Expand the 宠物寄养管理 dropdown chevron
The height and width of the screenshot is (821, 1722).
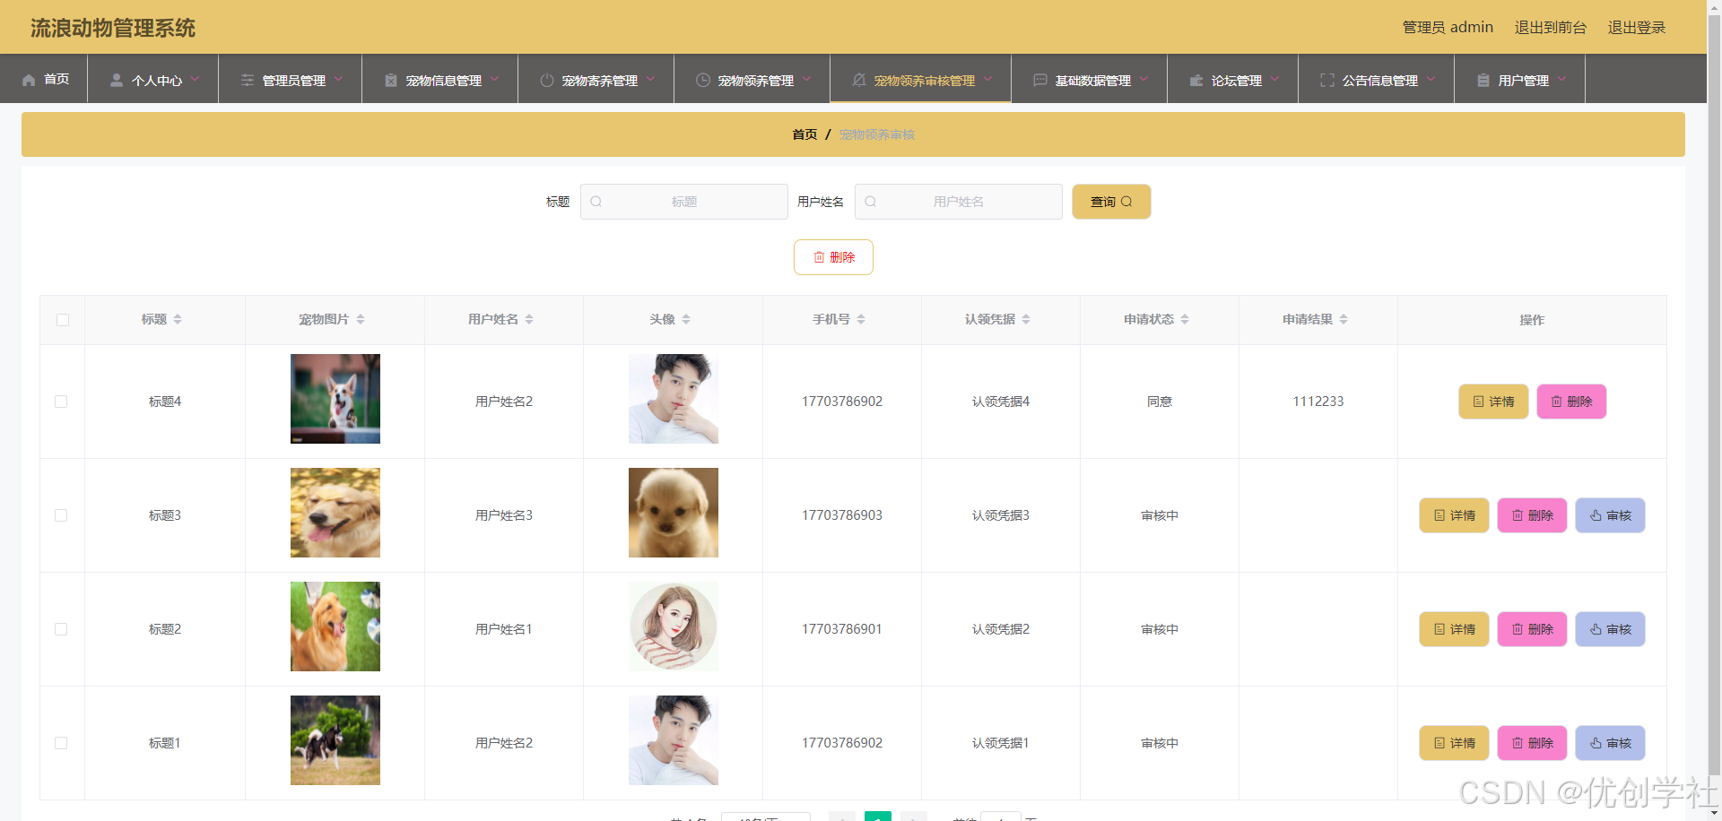[x=651, y=79]
